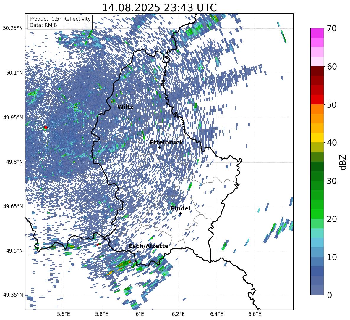The image size is (350, 320).
Task: Click the 50.1°N latitude label
Action: tap(14, 73)
